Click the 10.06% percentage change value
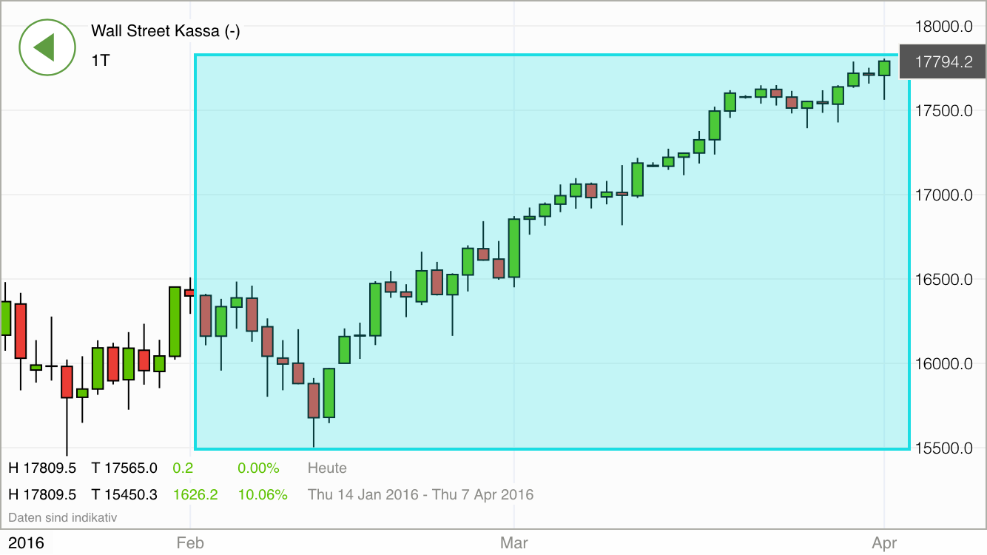Screen dimensions: 987x555 tap(263, 494)
